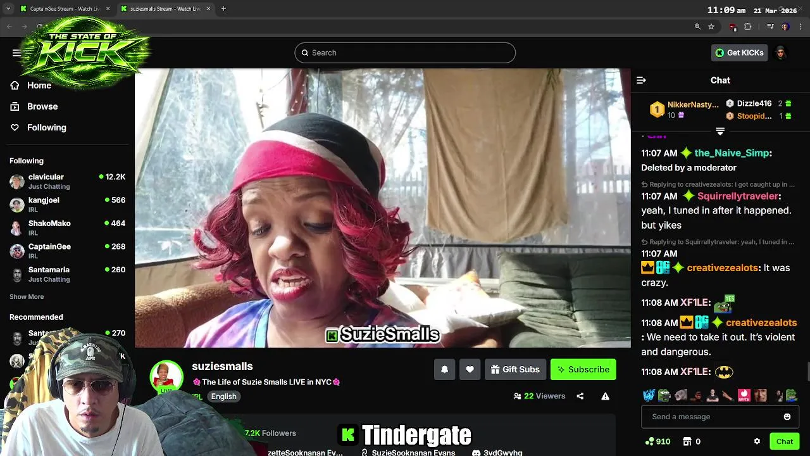Select the English language tag
Screen dimensions: 810x456
coord(223,396)
